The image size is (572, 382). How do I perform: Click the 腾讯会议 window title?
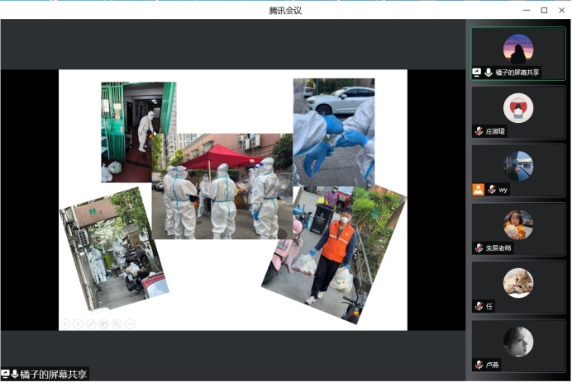(x=285, y=10)
